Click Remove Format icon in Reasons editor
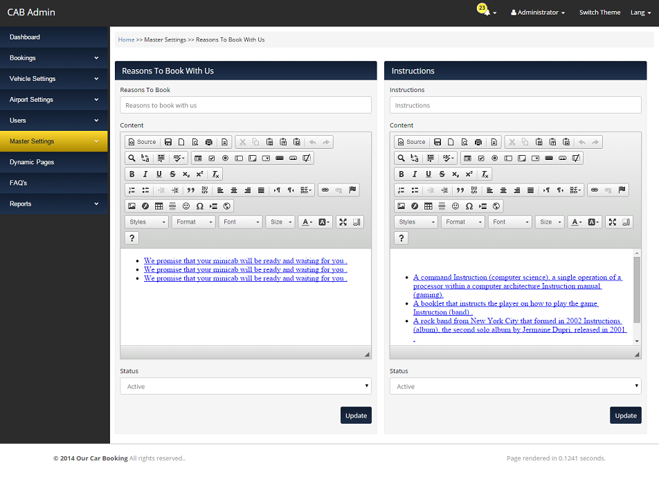This screenshot has width=659, height=477. 215,174
